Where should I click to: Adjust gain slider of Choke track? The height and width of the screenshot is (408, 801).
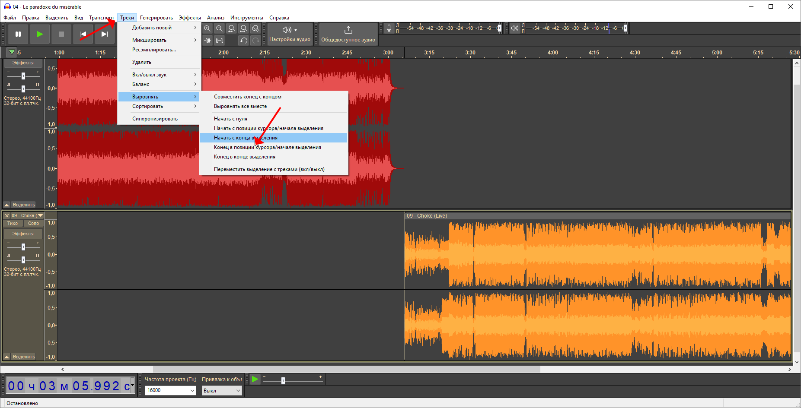pyautogui.click(x=23, y=247)
